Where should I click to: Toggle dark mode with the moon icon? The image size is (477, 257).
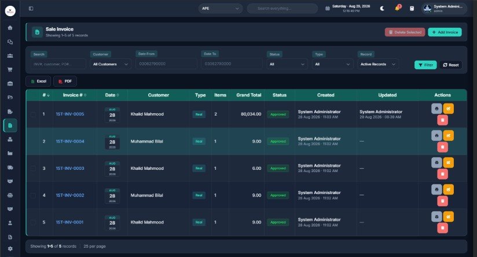(x=382, y=9)
